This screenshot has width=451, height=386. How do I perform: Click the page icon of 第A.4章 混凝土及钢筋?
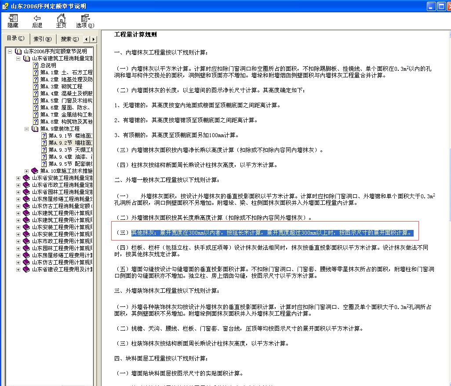(35, 94)
